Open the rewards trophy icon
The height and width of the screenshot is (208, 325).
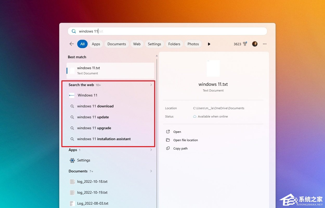pos(245,44)
